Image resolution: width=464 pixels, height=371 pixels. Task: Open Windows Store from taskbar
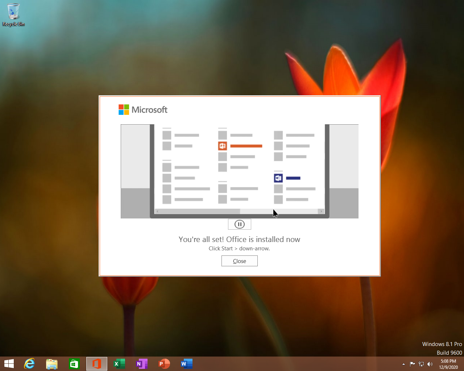pyautogui.click(x=74, y=363)
